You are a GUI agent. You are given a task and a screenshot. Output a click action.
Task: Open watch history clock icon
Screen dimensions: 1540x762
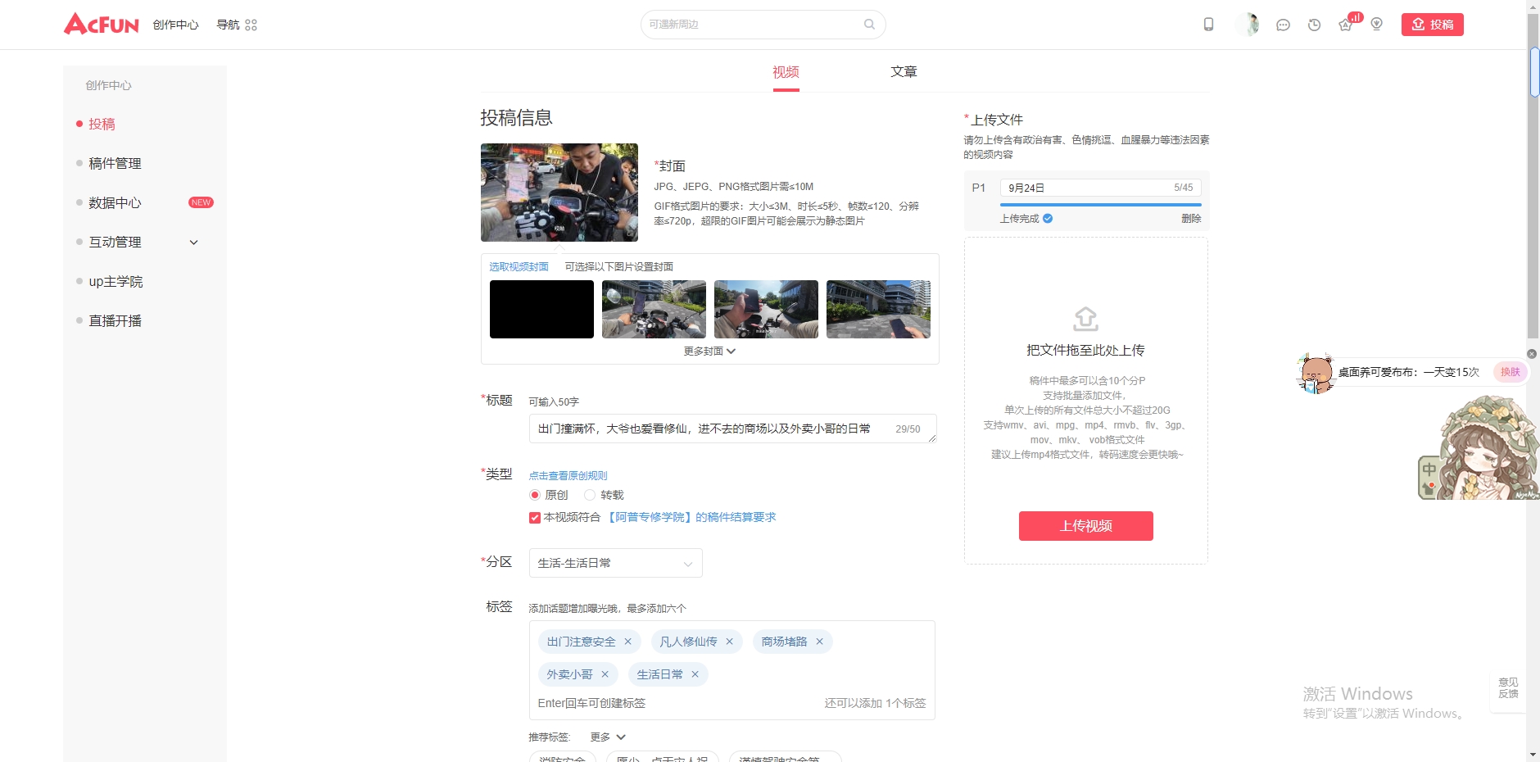pyautogui.click(x=1314, y=25)
